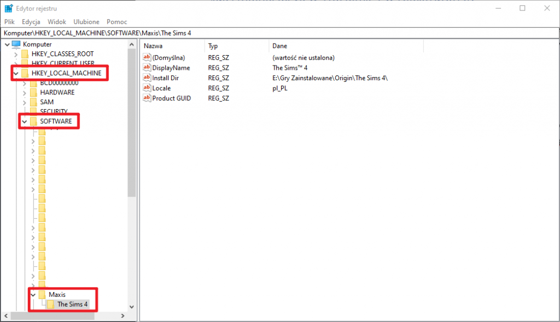The height and width of the screenshot is (322, 560).
Task: Select the SAM tree item
Action: [47, 102]
